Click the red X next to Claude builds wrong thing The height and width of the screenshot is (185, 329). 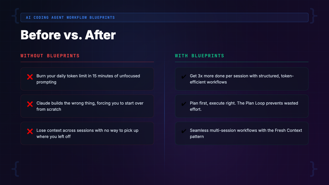(30, 104)
